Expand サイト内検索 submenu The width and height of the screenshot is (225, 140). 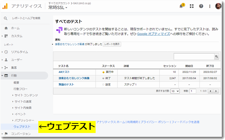(13, 108)
